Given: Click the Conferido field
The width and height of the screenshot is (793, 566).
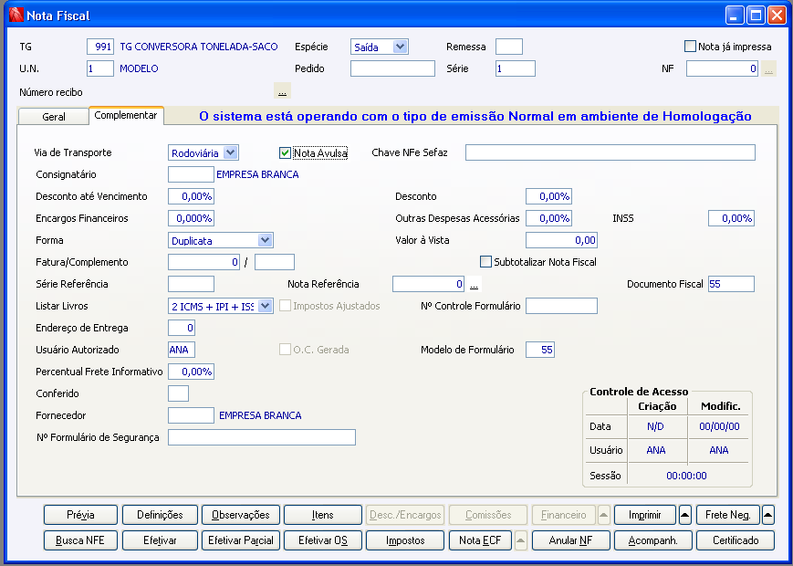Looking at the screenshot, I should [178, 393].
